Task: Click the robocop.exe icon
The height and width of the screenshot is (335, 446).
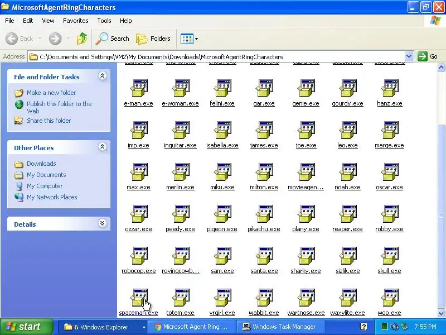Action: click(139, 256)
